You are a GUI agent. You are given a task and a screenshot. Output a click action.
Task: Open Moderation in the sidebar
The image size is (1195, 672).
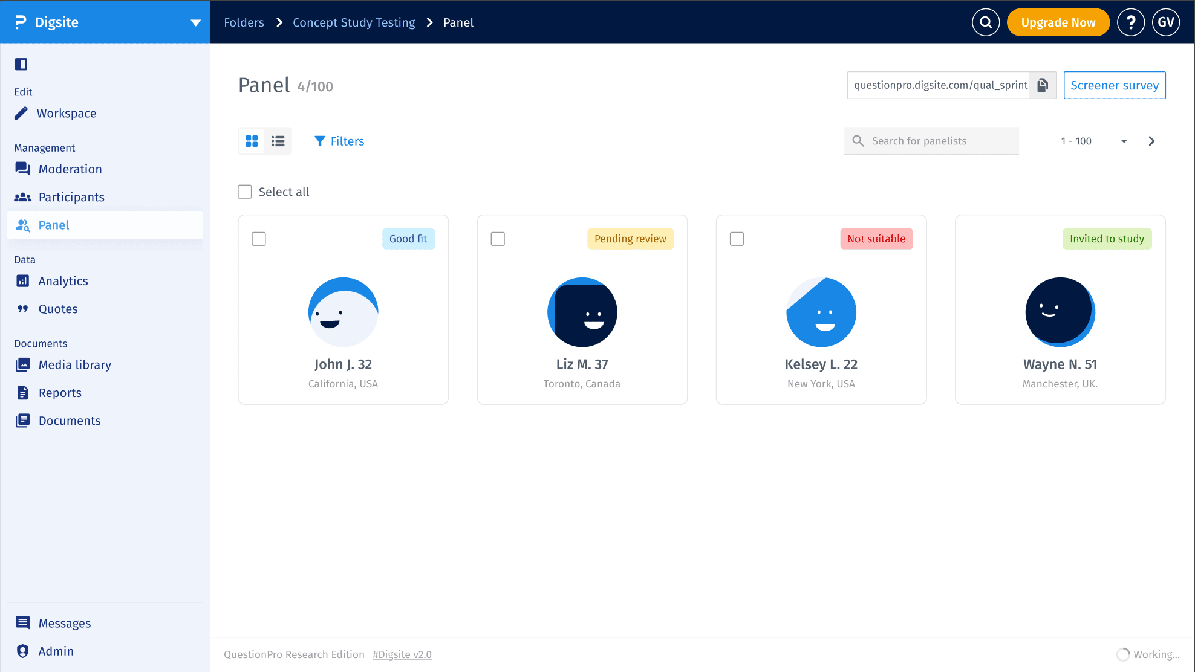(x=70, y=169)
